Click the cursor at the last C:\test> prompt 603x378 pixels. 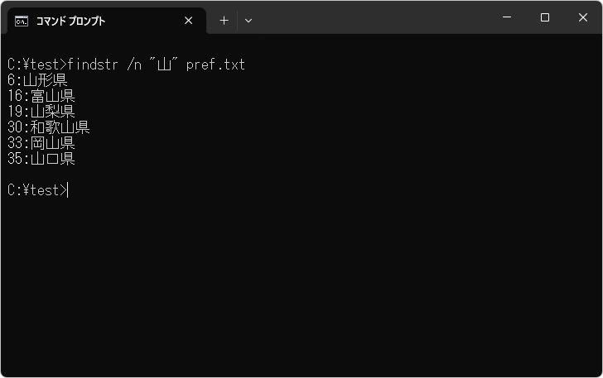click(68, 190)
